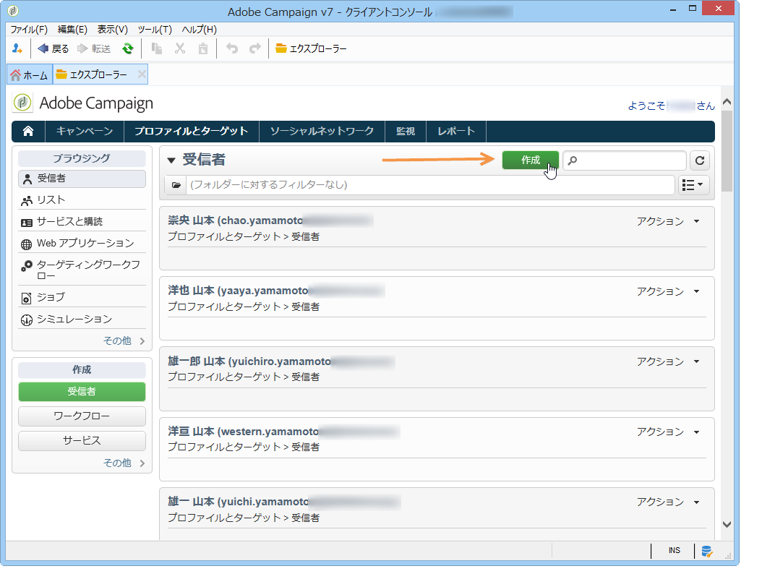Click the undo arrow icon
The image size is (762, 587).
(232, 48)
